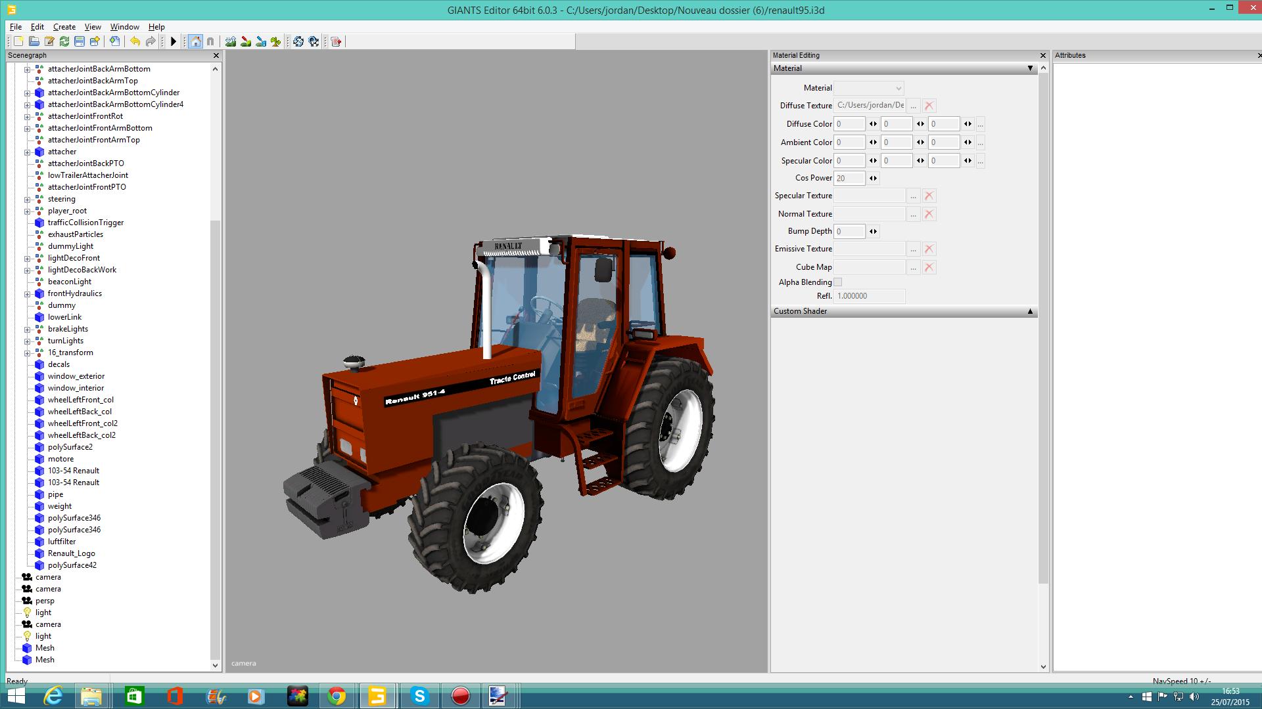Image resolution: width=1262 pixels, height=709 pixels.
Task: Click browse button next to Diffuse Texture
Action: point(913,106)
